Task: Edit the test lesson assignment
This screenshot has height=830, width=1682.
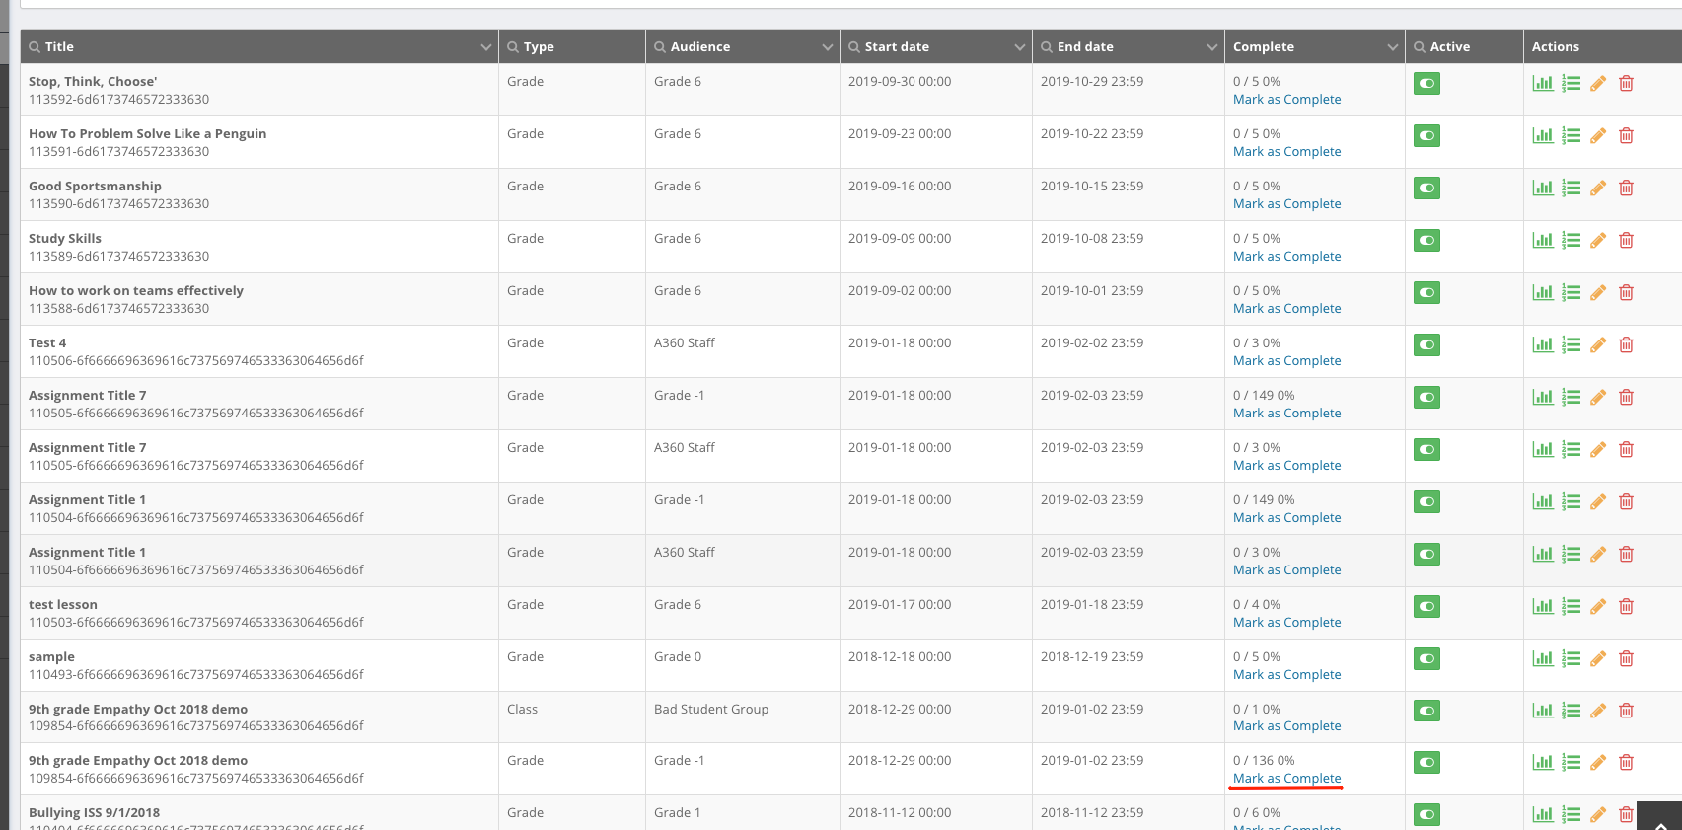Action: 1598,607
